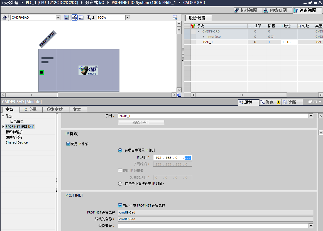This screenshot has width=323, height=231.
Task: Click the zoom magnifier icon in toolbar
Action: [x=89, y=17]
